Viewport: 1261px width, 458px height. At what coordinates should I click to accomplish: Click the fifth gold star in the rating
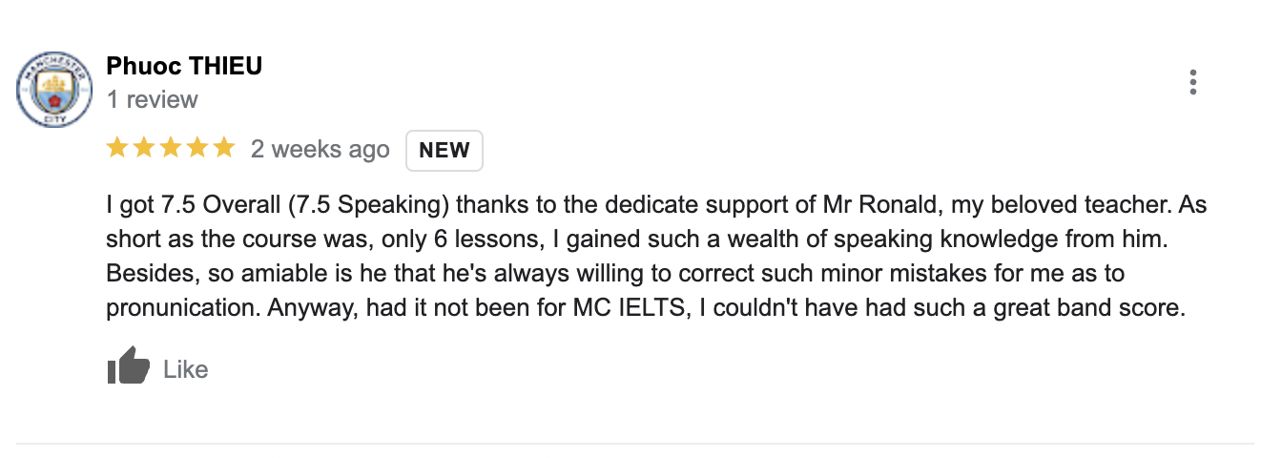[223, 148]
